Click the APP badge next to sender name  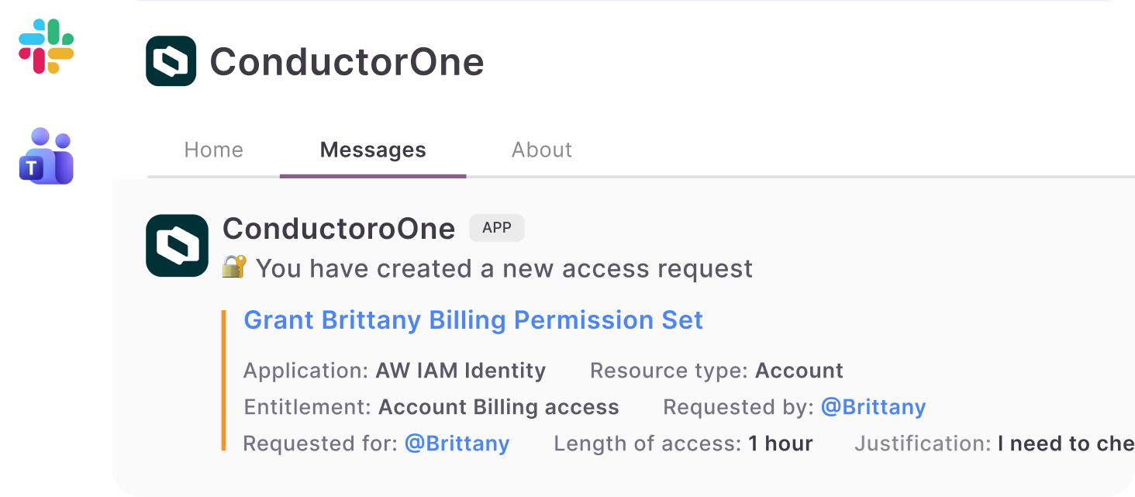(x=496, y=228)
